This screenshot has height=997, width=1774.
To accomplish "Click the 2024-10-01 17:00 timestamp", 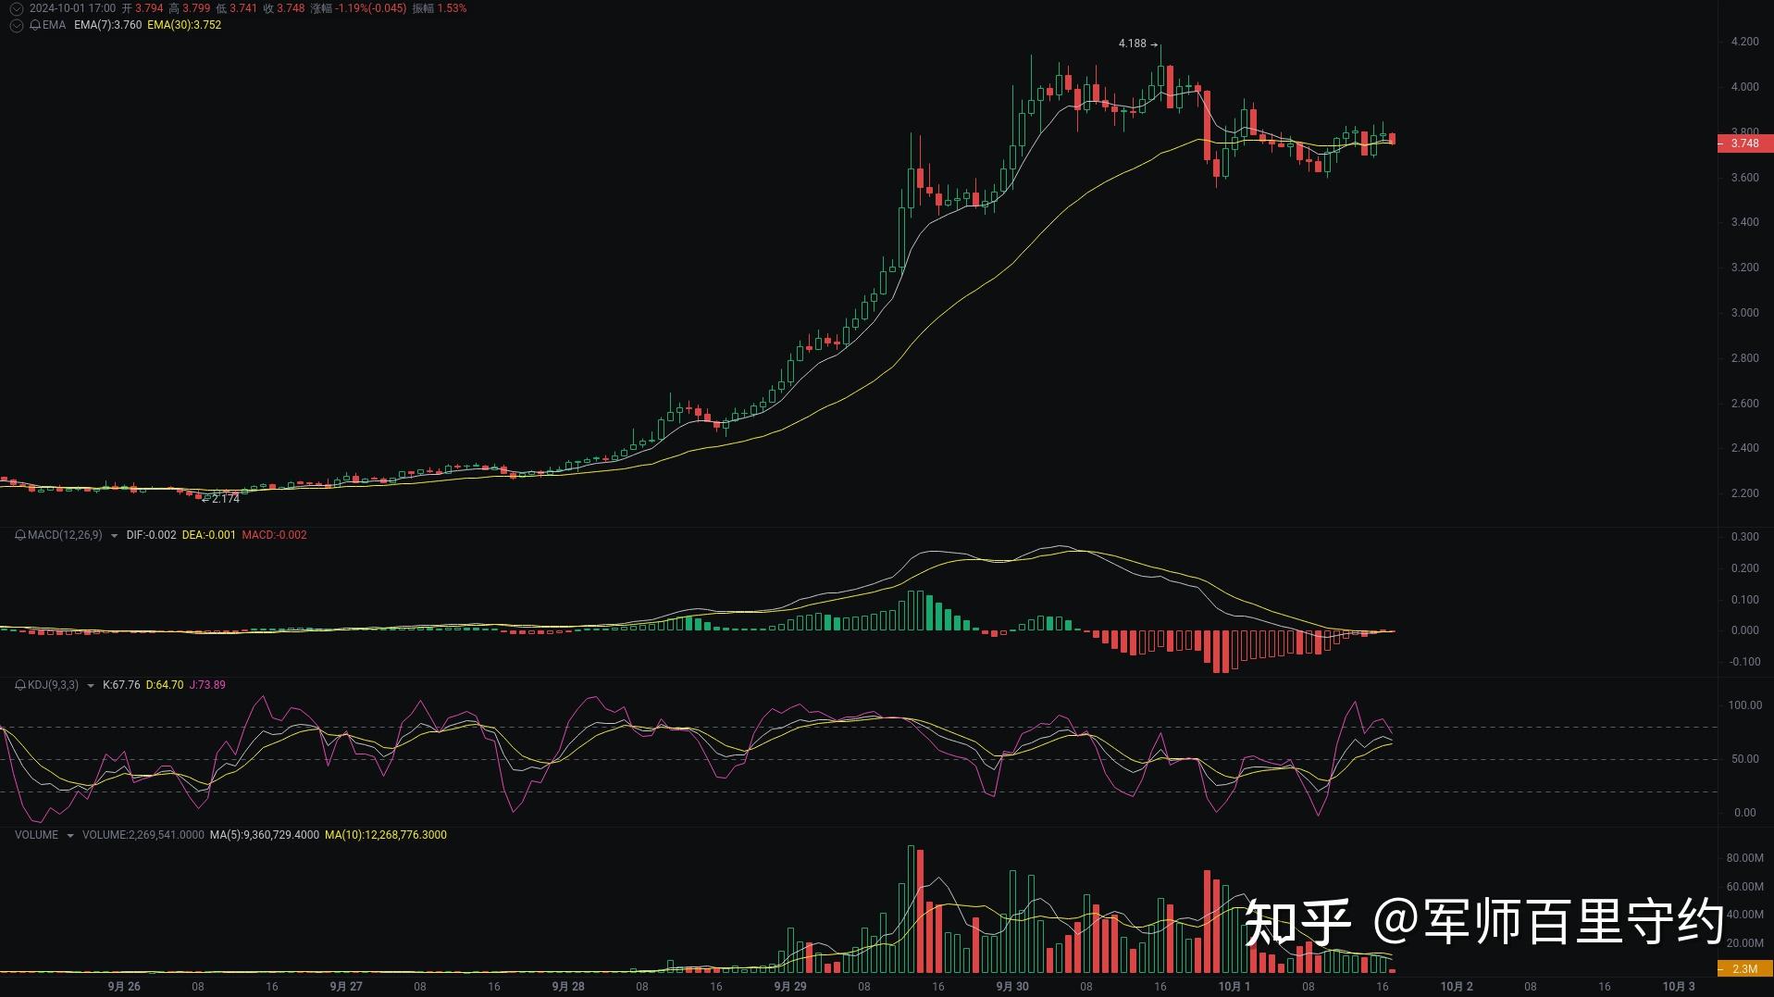I will (72, 8).
